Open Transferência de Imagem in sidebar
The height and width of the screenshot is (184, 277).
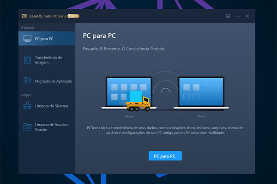point(47,60)
